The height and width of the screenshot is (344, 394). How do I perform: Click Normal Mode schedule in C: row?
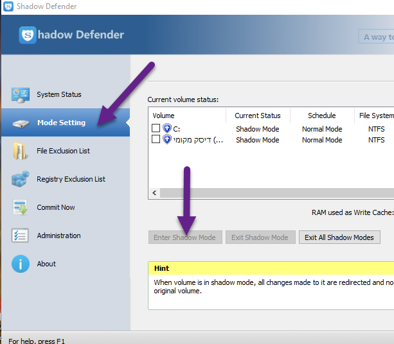(322, 129)
